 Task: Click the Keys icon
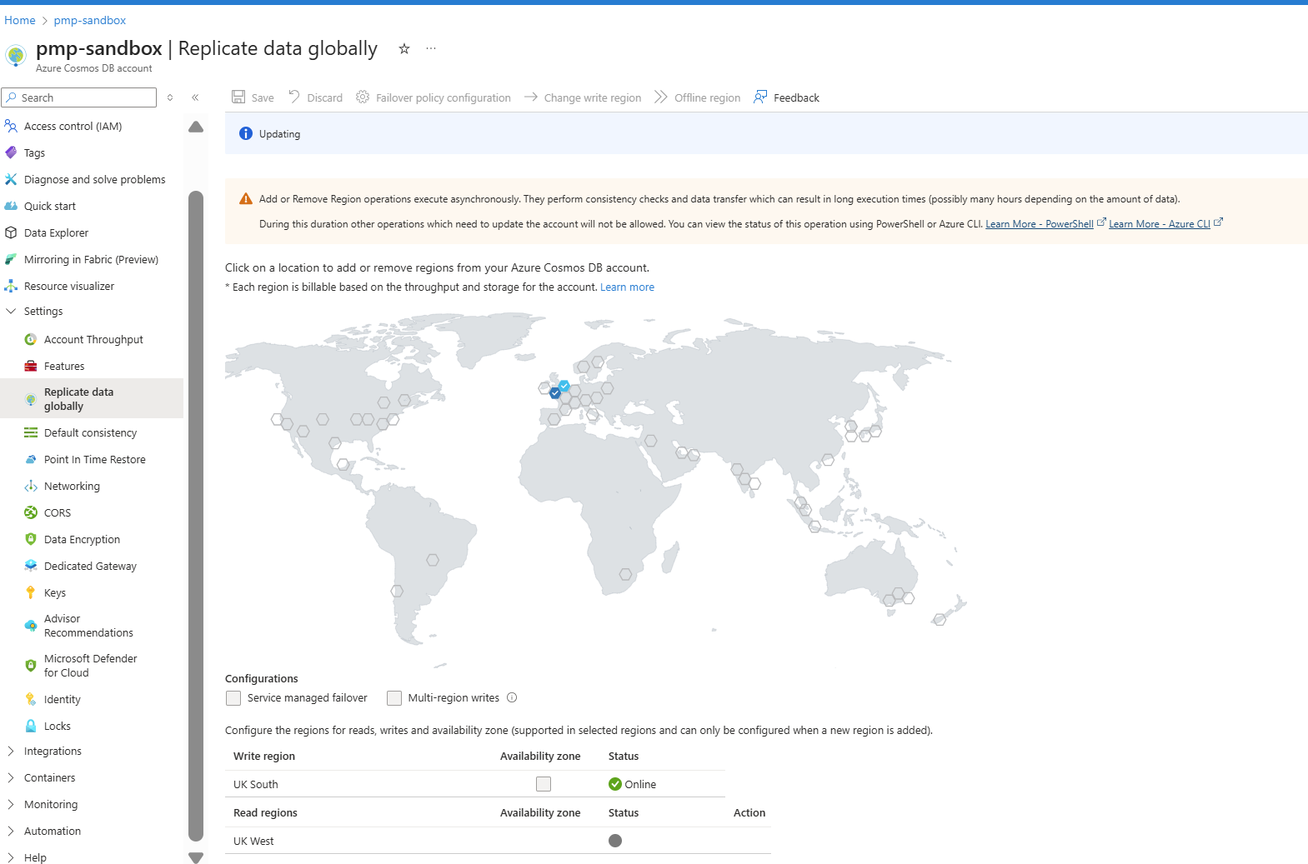click(31, 592)
